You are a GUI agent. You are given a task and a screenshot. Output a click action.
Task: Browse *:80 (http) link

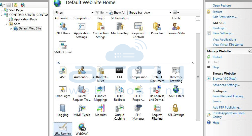point(225,79)
